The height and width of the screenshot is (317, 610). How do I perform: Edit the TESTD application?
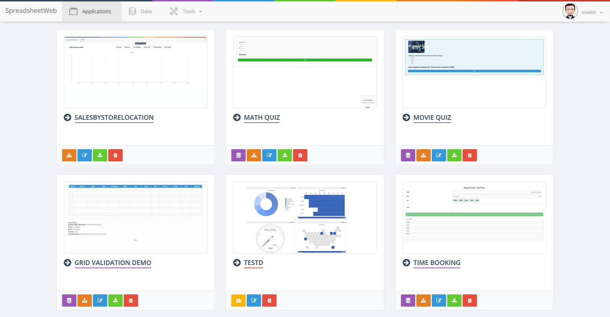[254, 301]
